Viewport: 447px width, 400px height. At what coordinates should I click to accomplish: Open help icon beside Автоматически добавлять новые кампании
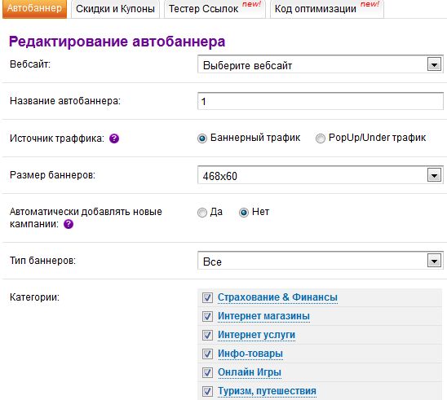[69, 224]
